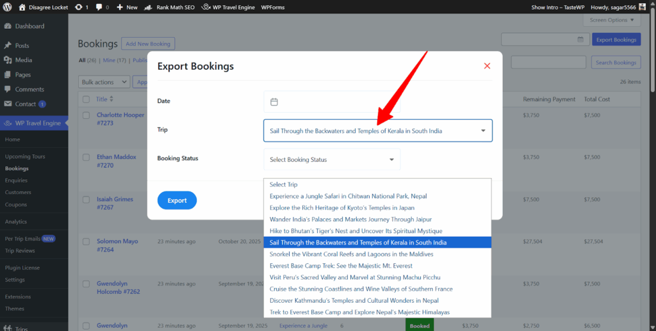The height and width of the screenshot is (331, 656).
Task: Click the WordPress logo icon
Action: 7,7
